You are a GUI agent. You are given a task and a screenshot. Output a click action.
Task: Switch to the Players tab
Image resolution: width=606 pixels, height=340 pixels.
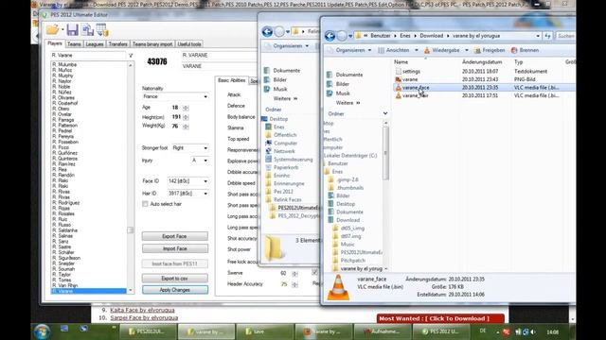pyautogui.click(x=55, y=43)
